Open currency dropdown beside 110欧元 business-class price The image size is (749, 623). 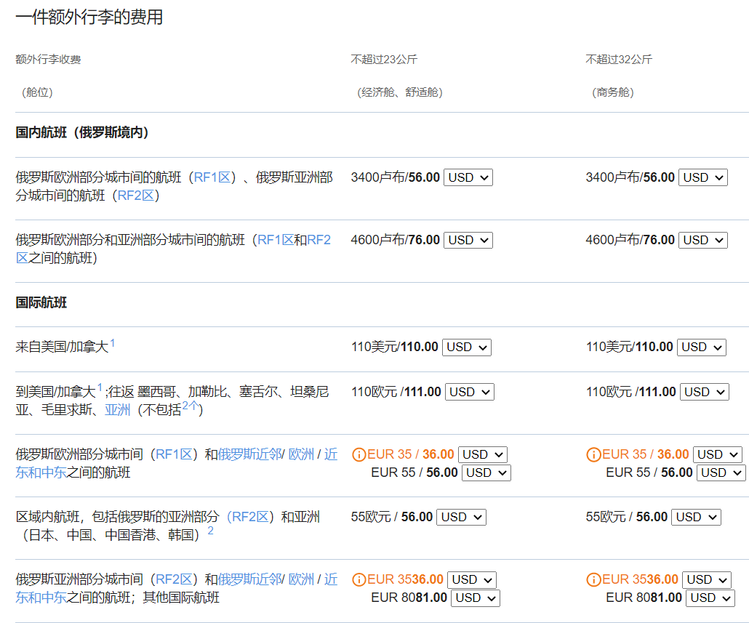pyautogui.click(x=702, y=393)
